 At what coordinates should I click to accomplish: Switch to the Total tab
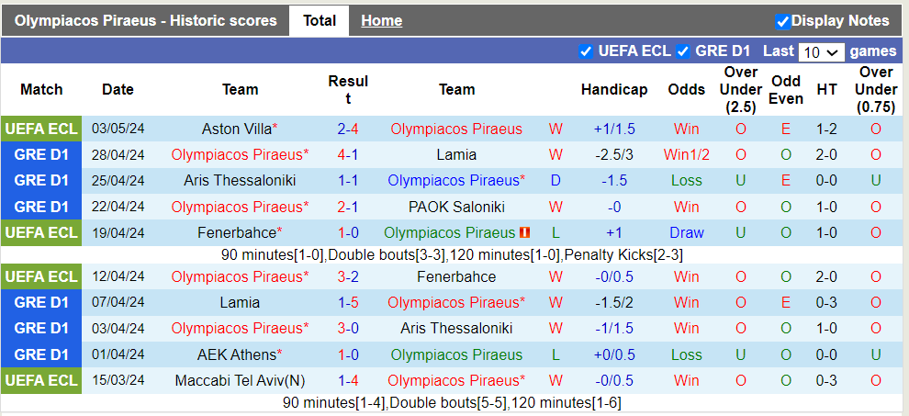pos(319,20)
